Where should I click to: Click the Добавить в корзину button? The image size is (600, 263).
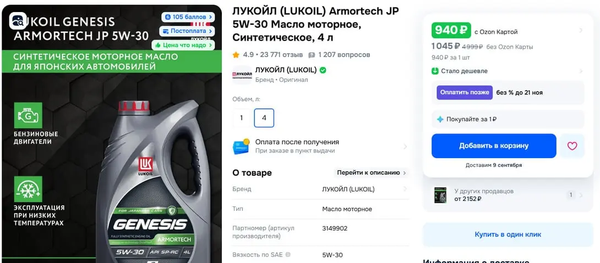click(x=494, y=146)
